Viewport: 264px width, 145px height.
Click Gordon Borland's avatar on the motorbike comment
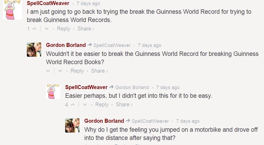tap(72, 125)
